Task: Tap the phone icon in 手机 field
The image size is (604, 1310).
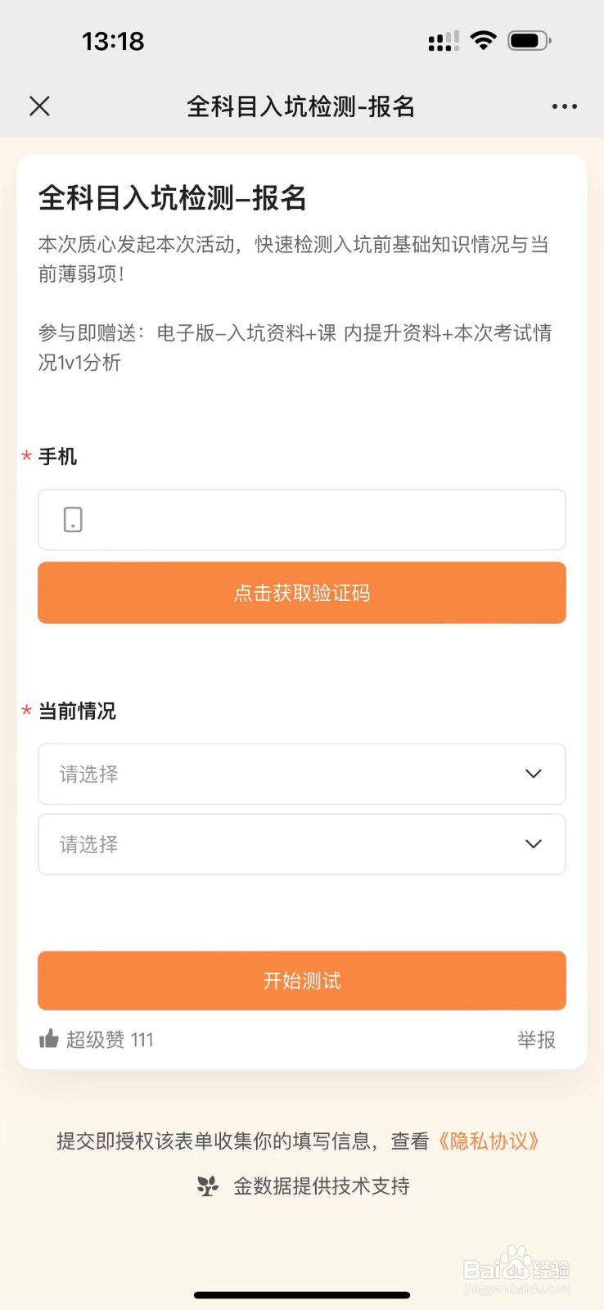Action: (x=73, y=519)
